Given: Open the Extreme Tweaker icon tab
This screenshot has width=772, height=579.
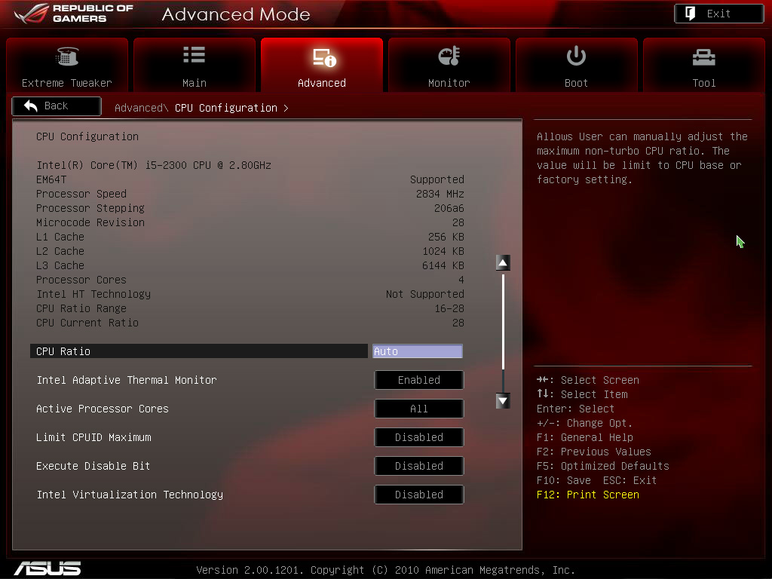Looking at the screenshot, I should (x=67, y=57).
